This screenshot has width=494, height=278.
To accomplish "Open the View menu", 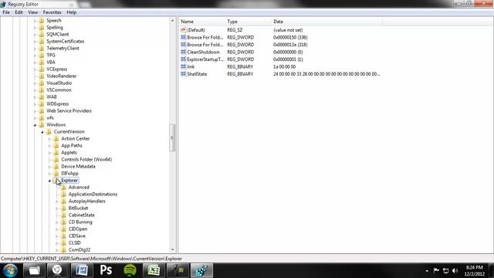I will point(32,12).
